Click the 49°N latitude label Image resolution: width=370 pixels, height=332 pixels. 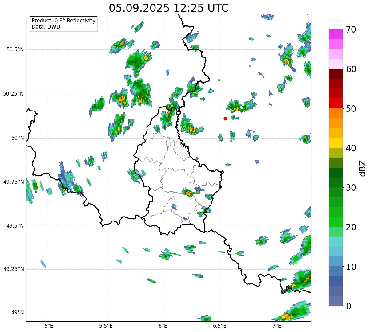(x=17, y=313)
